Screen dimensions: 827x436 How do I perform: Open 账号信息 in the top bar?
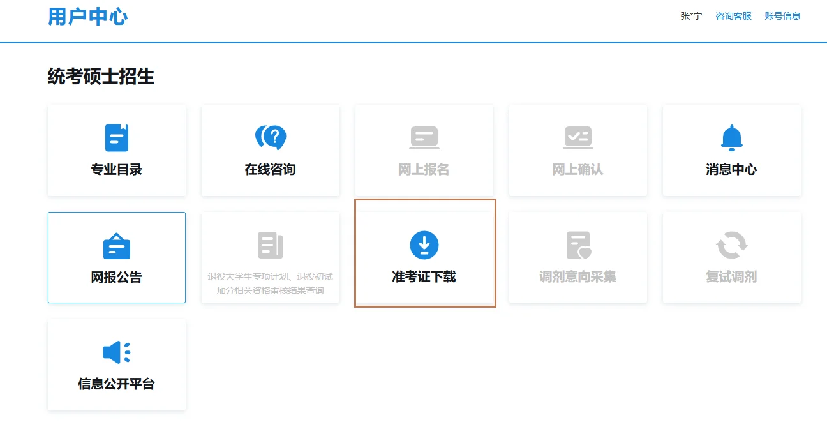pyautogui.click(x=783, y=15)
